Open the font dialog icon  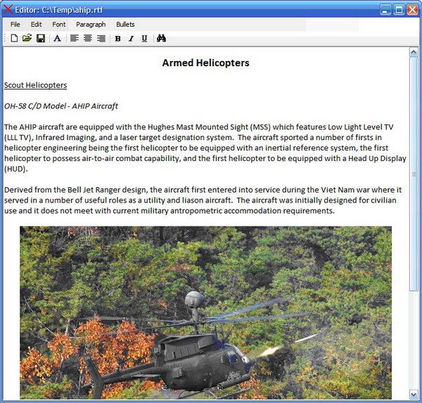tap(57, 38)
